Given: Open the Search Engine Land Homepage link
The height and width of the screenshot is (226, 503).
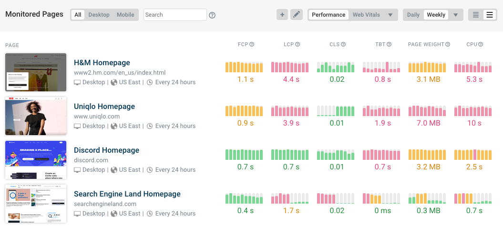Looking at the screenshot, I should pyautogui.click(x=127, y=194).
